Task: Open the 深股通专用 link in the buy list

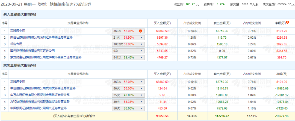Action: click(17, 31)
